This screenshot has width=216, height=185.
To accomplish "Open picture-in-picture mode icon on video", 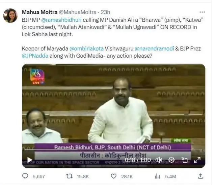I will 185,160.
